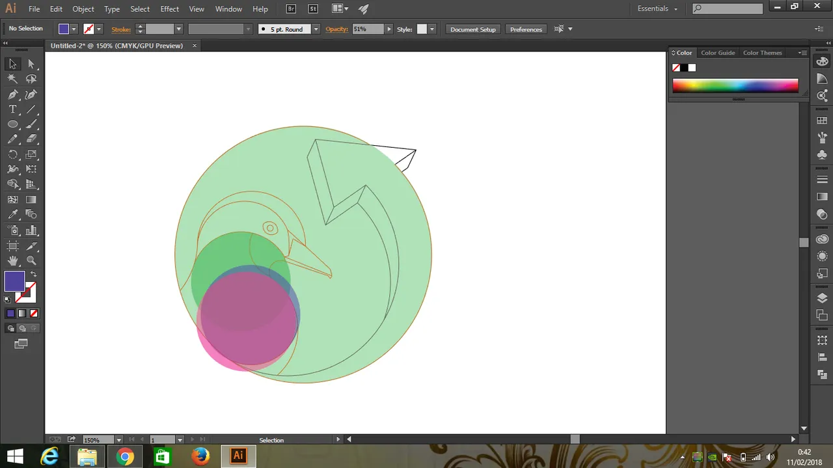Select the Lasso tool
This screenshot has height=468, width=833.
pos(31,79)
